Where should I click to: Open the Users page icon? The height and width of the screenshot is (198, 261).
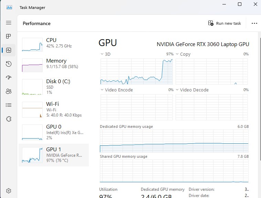[9, 91]
